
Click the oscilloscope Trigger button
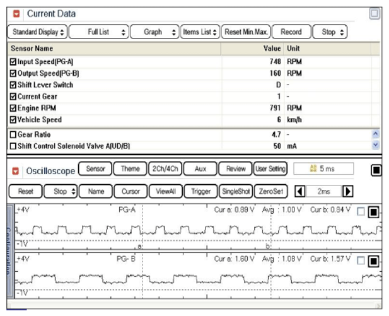tap(200, 190)
